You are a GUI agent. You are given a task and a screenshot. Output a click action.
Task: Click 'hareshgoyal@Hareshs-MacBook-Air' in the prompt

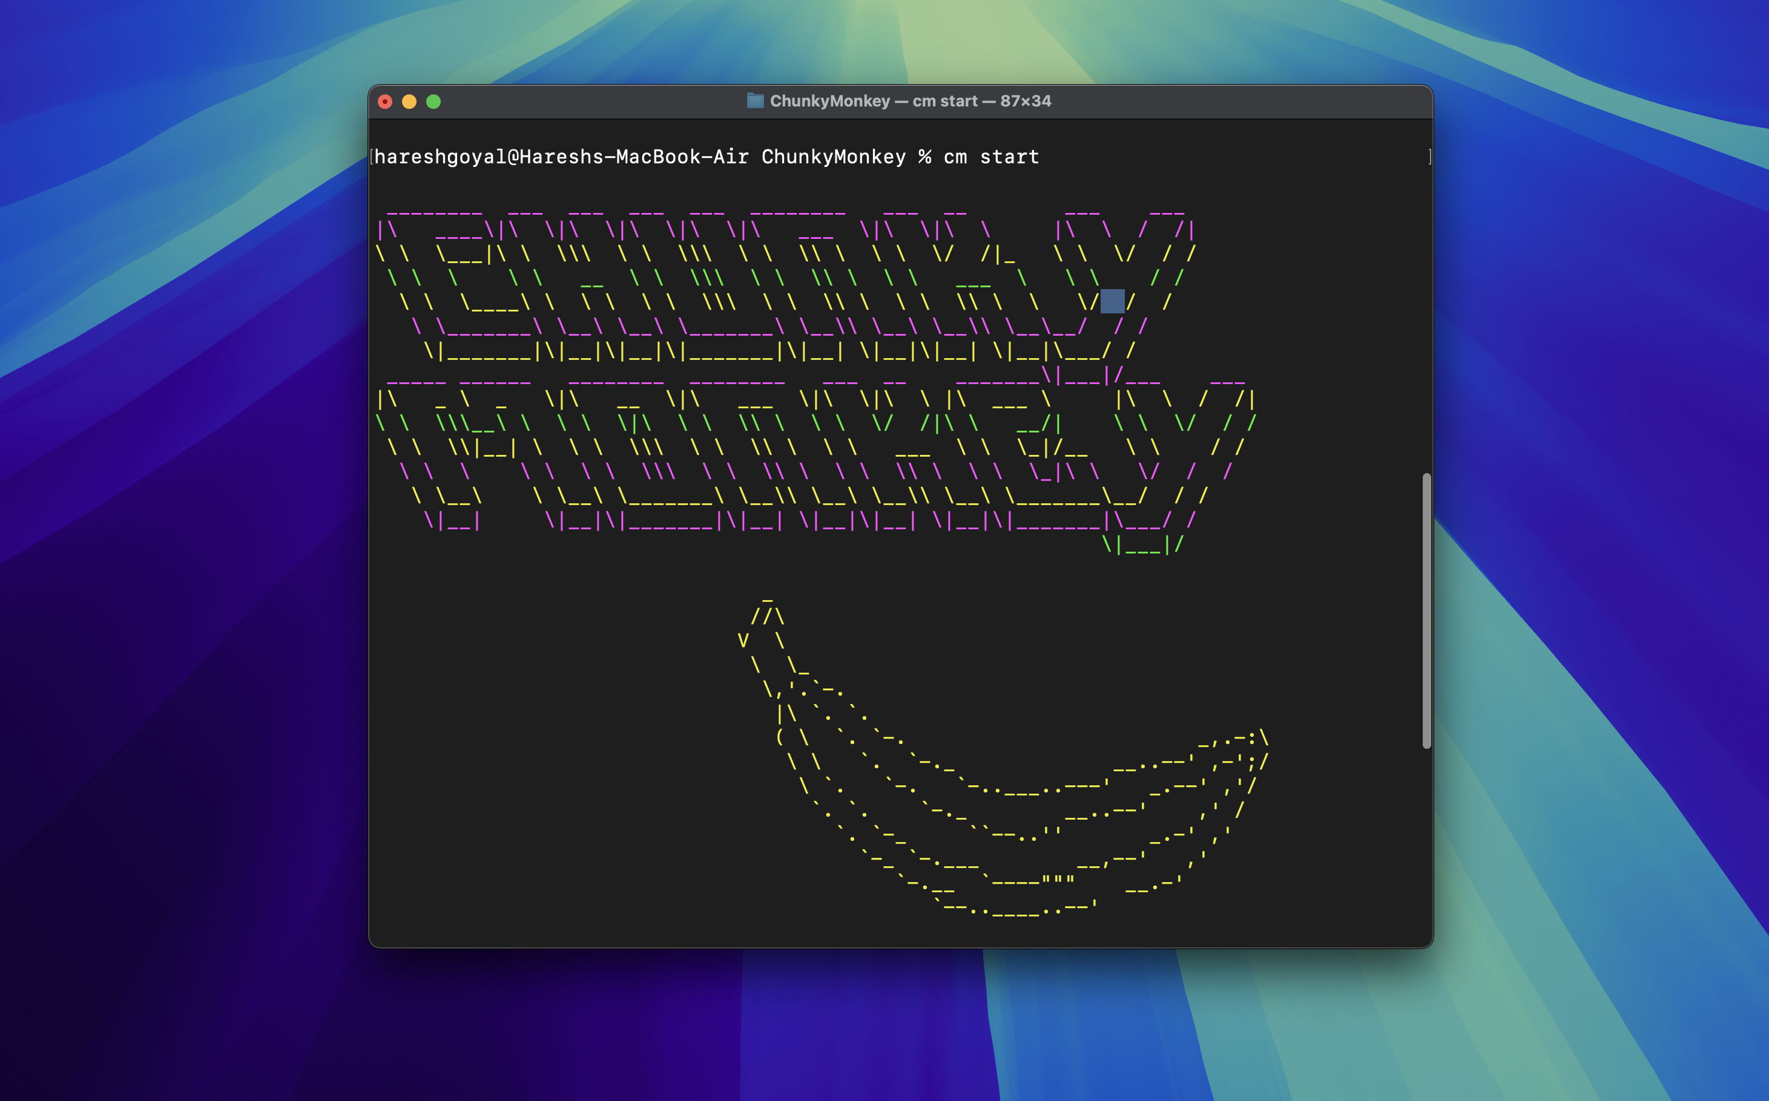pos(561,157)
